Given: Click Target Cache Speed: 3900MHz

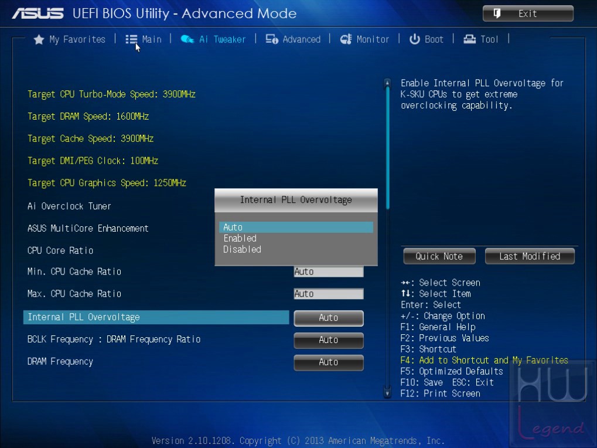Looking at the screenshot, I should coord(91,138).
